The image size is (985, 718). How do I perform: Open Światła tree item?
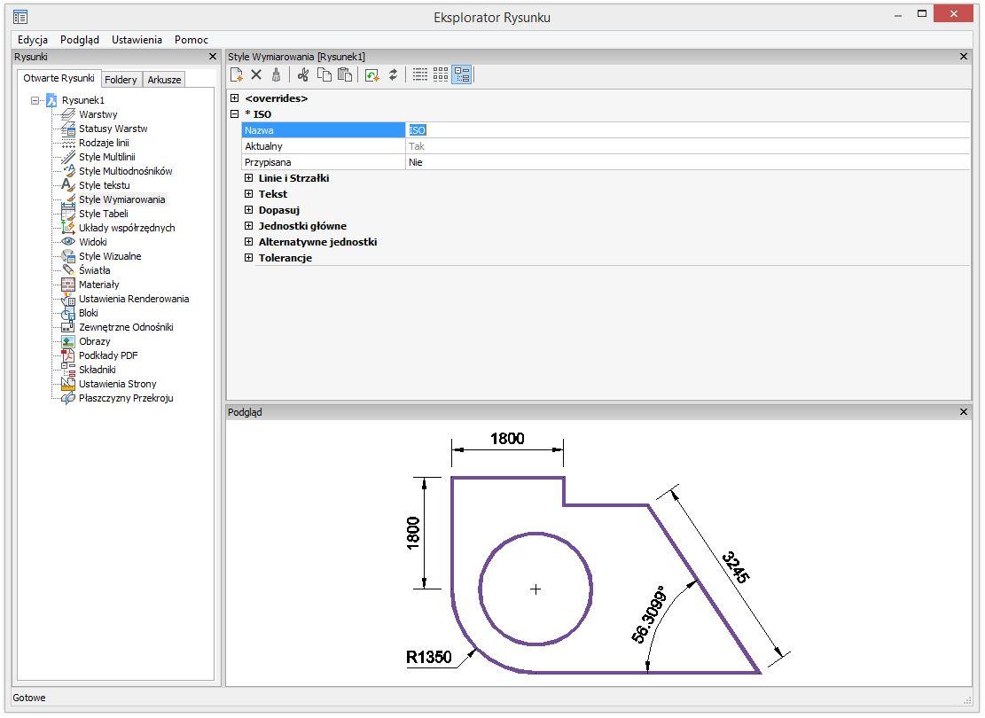(x=94, y=270)
